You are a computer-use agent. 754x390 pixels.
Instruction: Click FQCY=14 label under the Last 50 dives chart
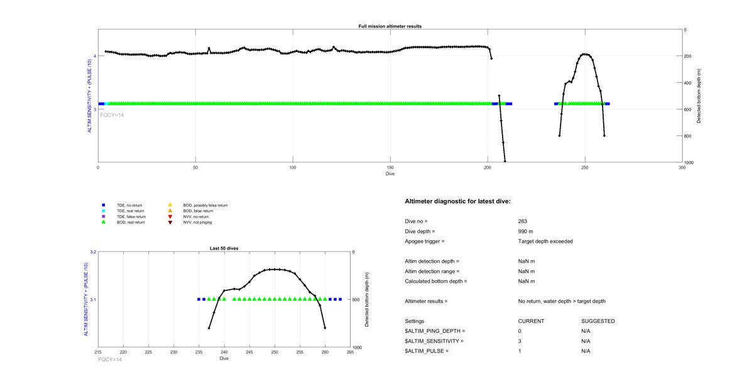point(110,359)
